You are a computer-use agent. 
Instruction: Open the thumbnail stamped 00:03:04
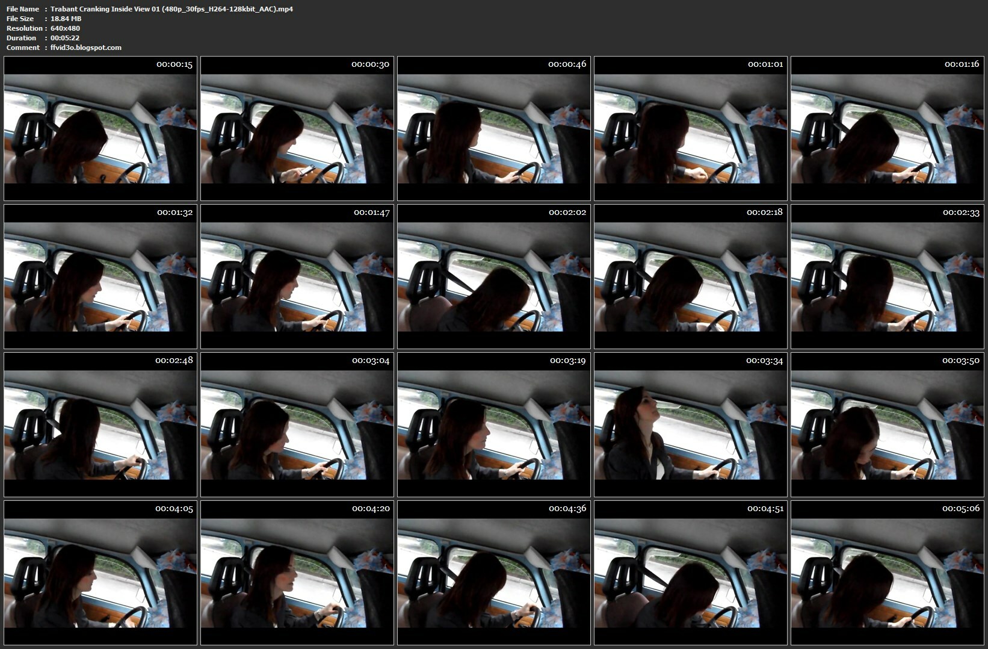(x=297, y=424)
